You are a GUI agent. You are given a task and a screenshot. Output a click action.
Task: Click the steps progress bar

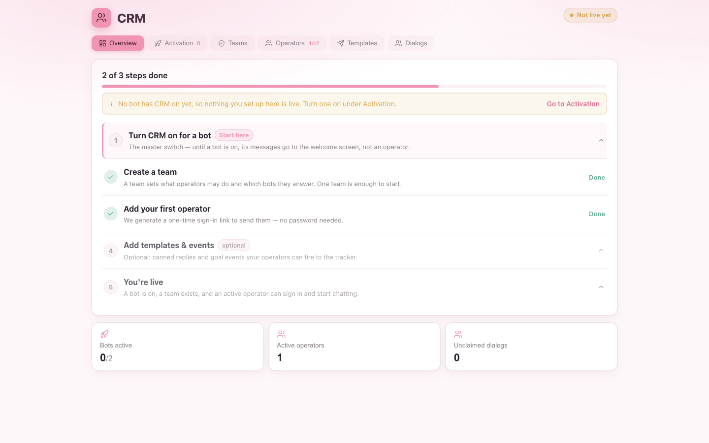coord(354,86)
